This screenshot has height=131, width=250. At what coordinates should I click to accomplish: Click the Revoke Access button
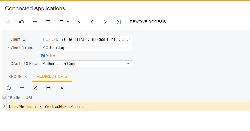pyautogui.click(x=148, y=22)
